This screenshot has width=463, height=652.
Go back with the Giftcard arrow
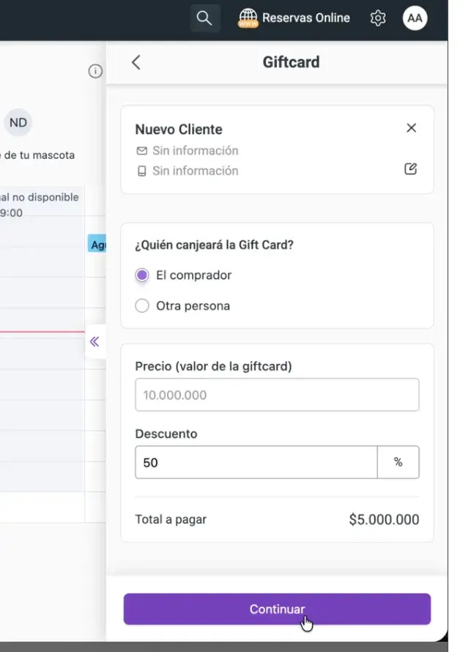pyautogui.click(x=136, y=62)
